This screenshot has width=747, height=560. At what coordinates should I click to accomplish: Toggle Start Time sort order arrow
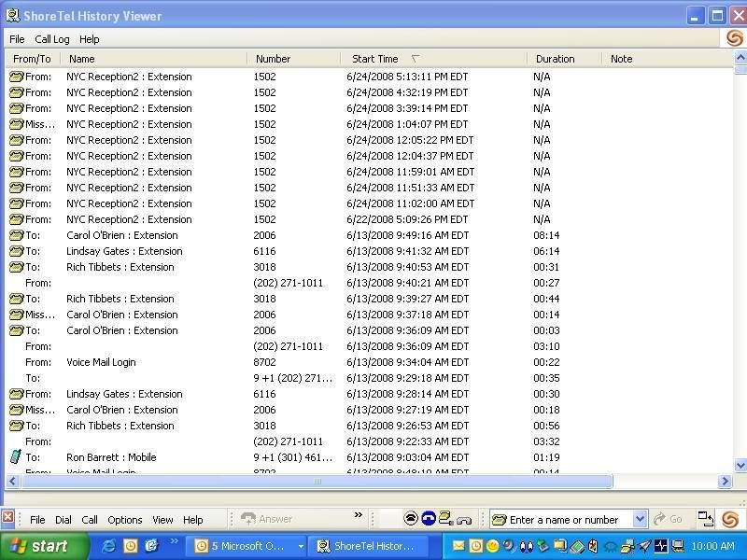click(x=415, y=59)
